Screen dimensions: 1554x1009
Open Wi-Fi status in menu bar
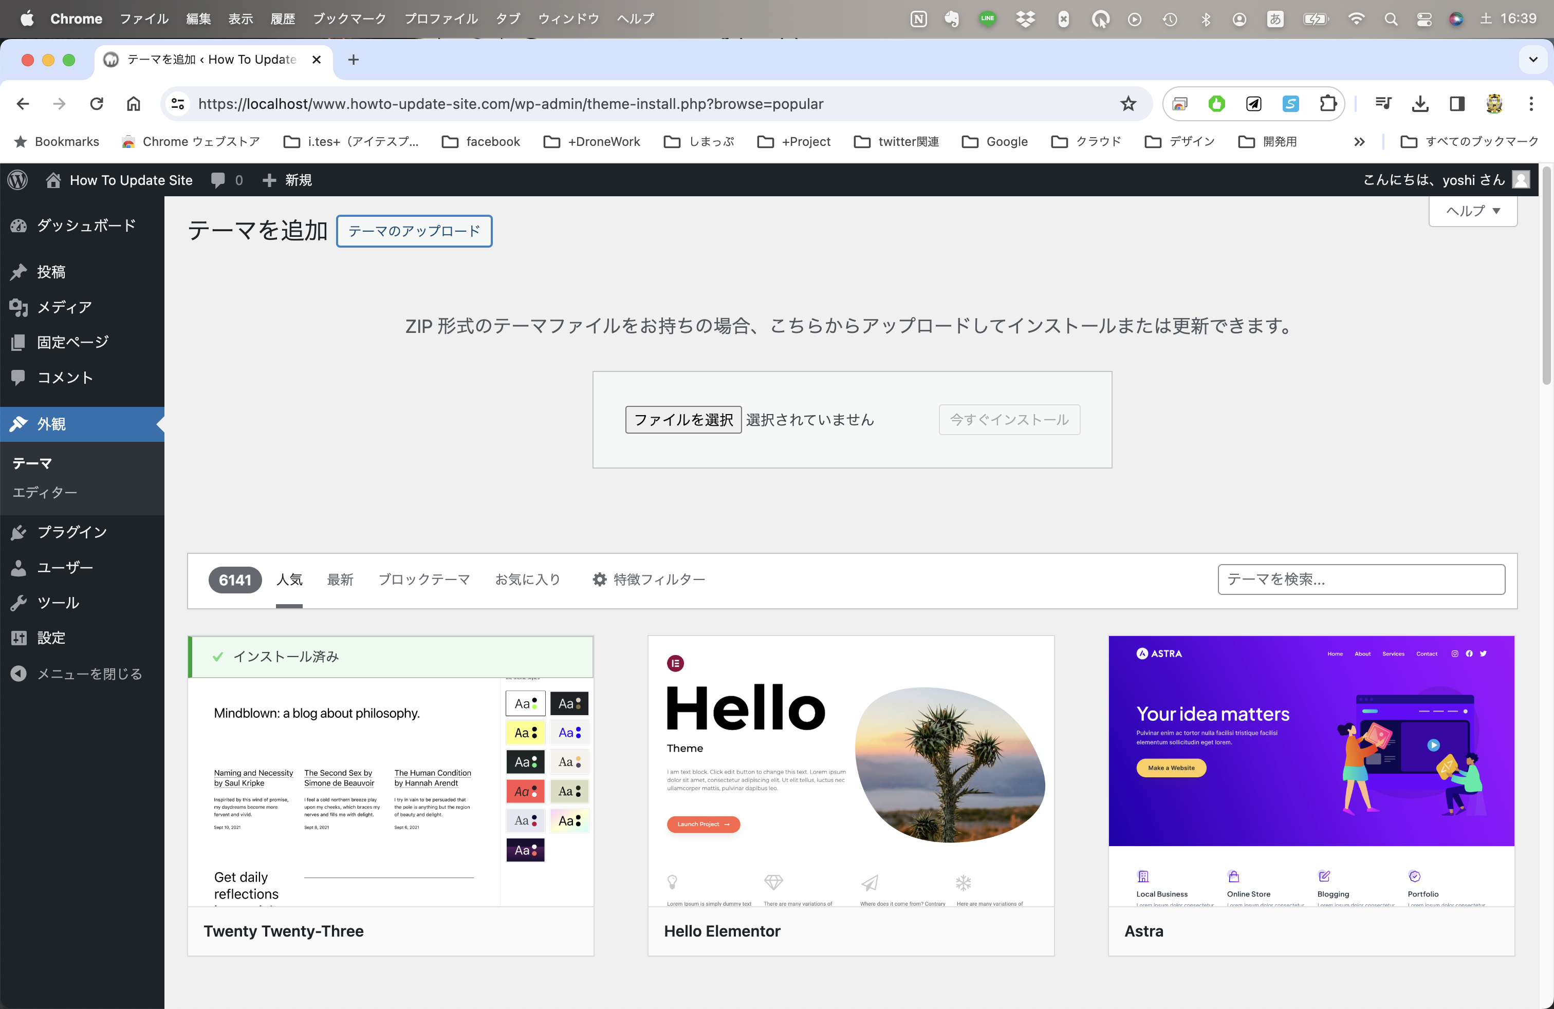tap(1356, 19)
